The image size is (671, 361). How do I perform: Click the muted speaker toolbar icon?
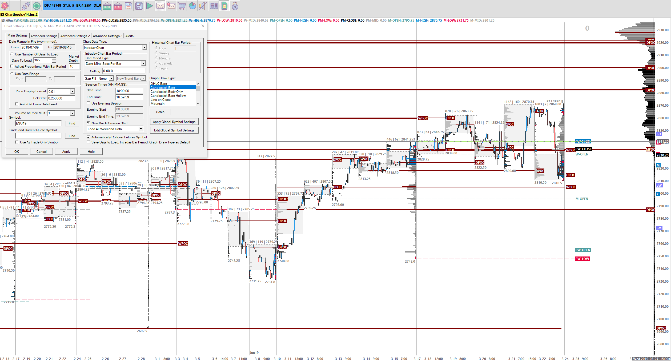203,6
